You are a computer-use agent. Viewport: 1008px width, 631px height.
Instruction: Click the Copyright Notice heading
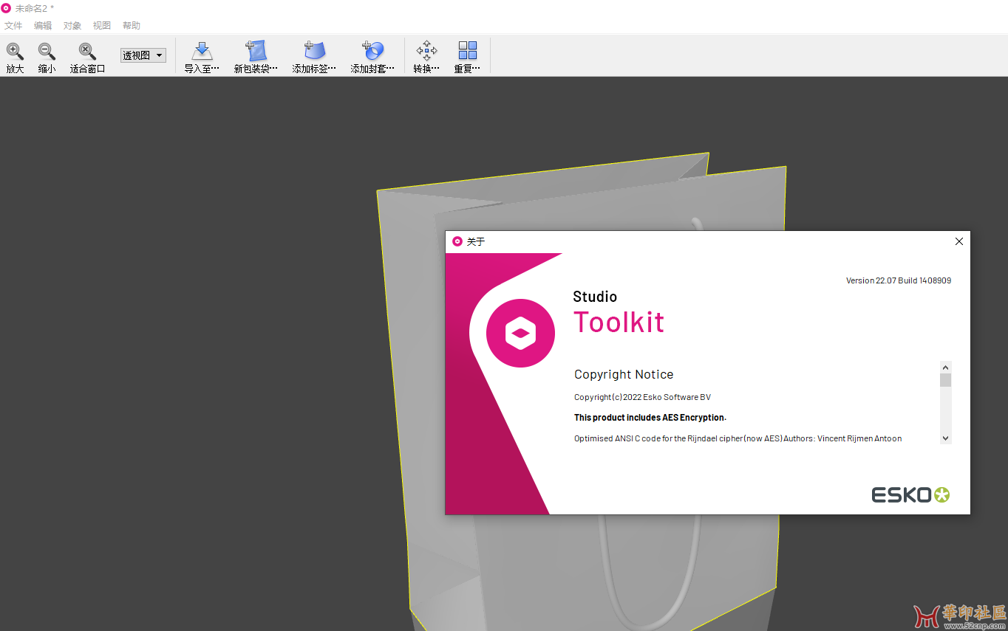click(624, 374)
